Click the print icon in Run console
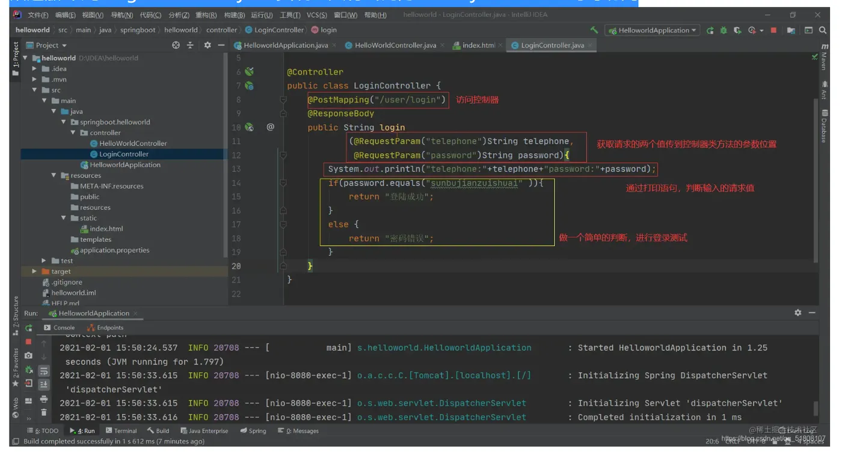This screenshot has width=842, height=452. [x=44, y=399]
